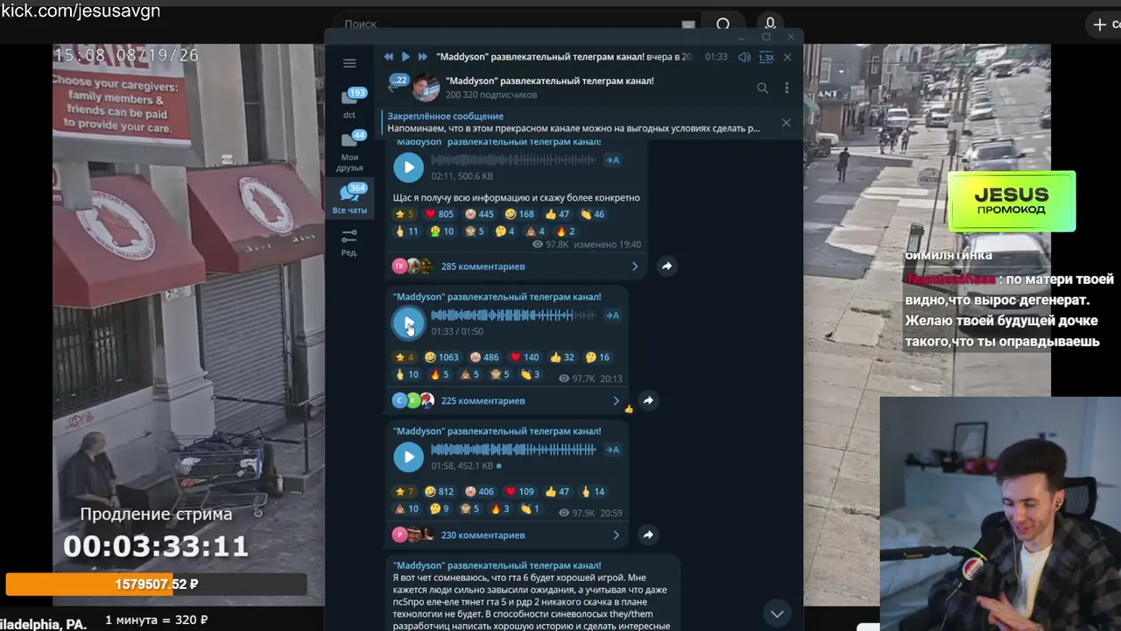1121x631 pixels.
Task: Toggle the clown reaction with 445
Action: pyautogui.click(x=481, y=214)
